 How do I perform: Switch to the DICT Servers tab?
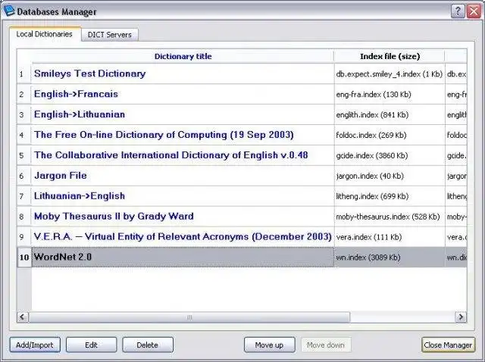pos(110,35)
